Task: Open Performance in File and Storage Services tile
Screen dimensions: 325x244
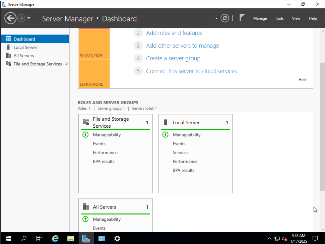Action: coord(105,153)
